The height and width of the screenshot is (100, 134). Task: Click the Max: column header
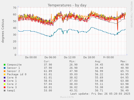123,61
